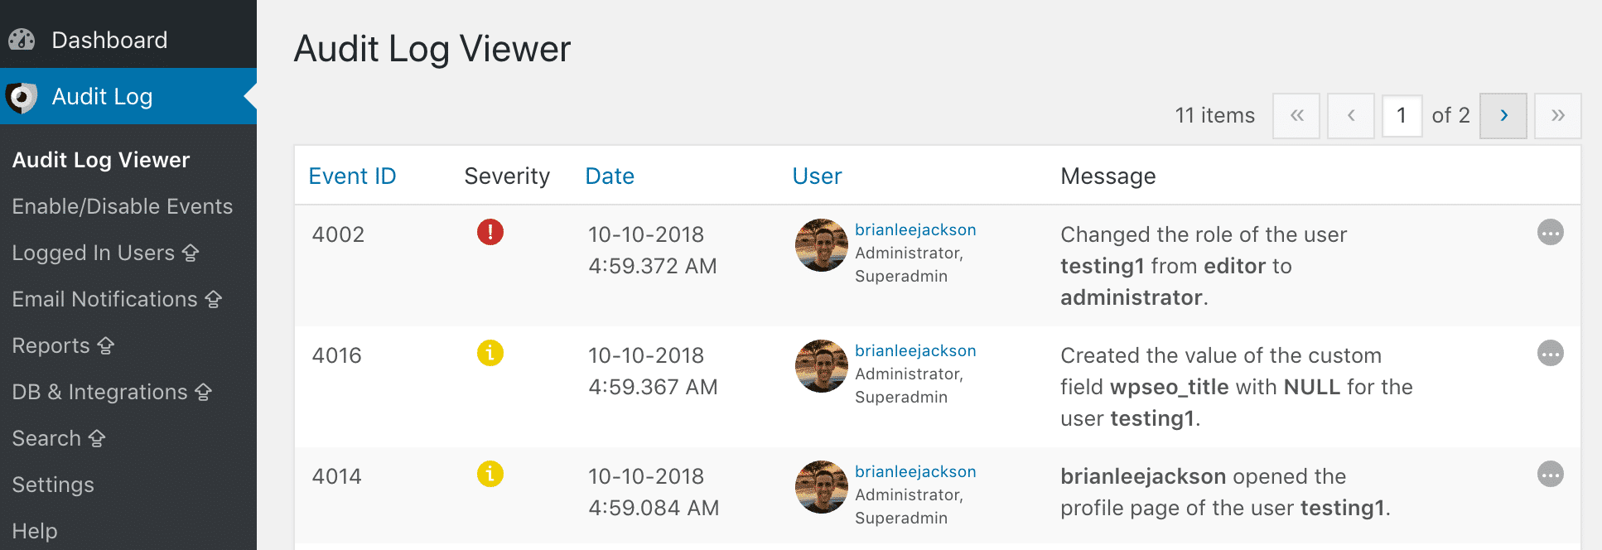Sort the log by Date column

[x=610, y=176]
